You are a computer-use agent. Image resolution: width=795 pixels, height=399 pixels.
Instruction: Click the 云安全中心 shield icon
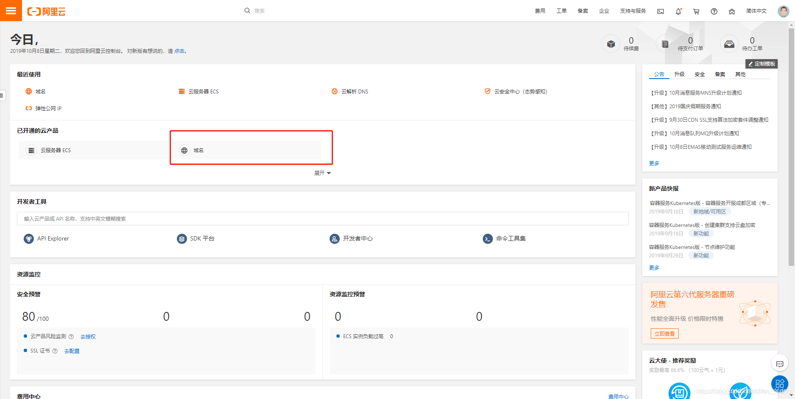pyautogui.click(x=487, y=91)
